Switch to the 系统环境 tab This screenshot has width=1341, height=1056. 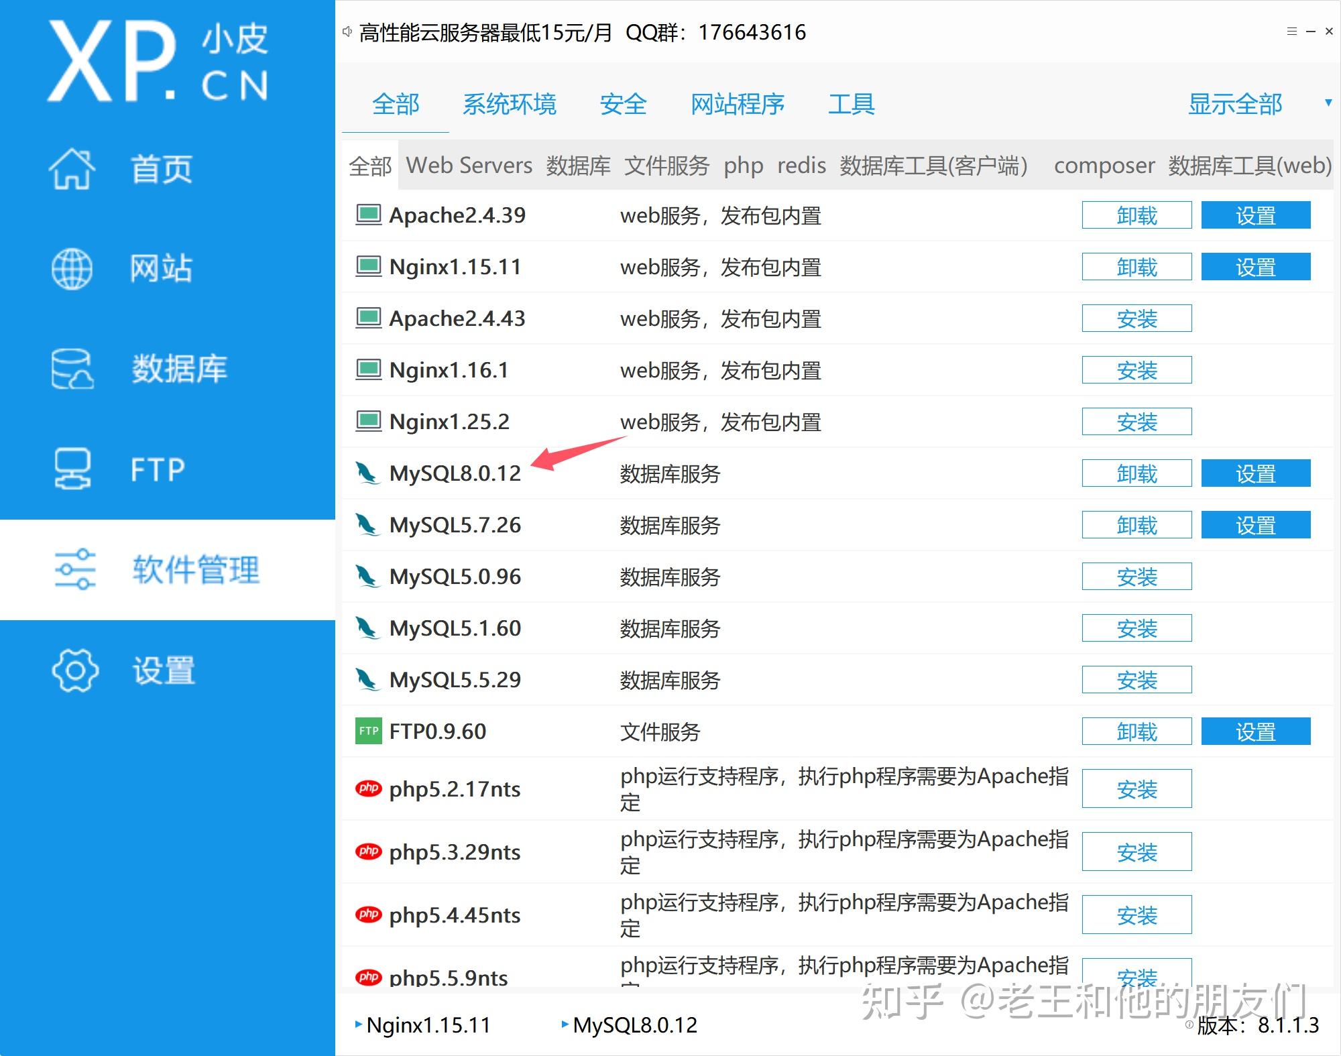tap(510, 105)
